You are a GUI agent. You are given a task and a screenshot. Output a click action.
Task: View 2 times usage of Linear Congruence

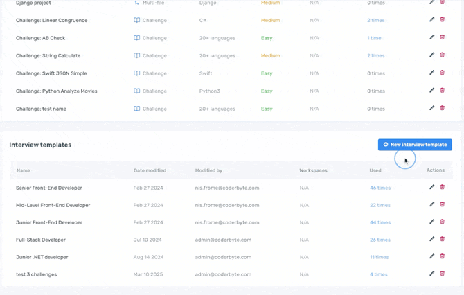(x=376, y=21)
